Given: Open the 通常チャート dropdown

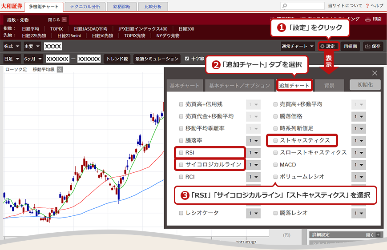Looking at the screenshot, I should pyautogui.click(x=298, y=46).
